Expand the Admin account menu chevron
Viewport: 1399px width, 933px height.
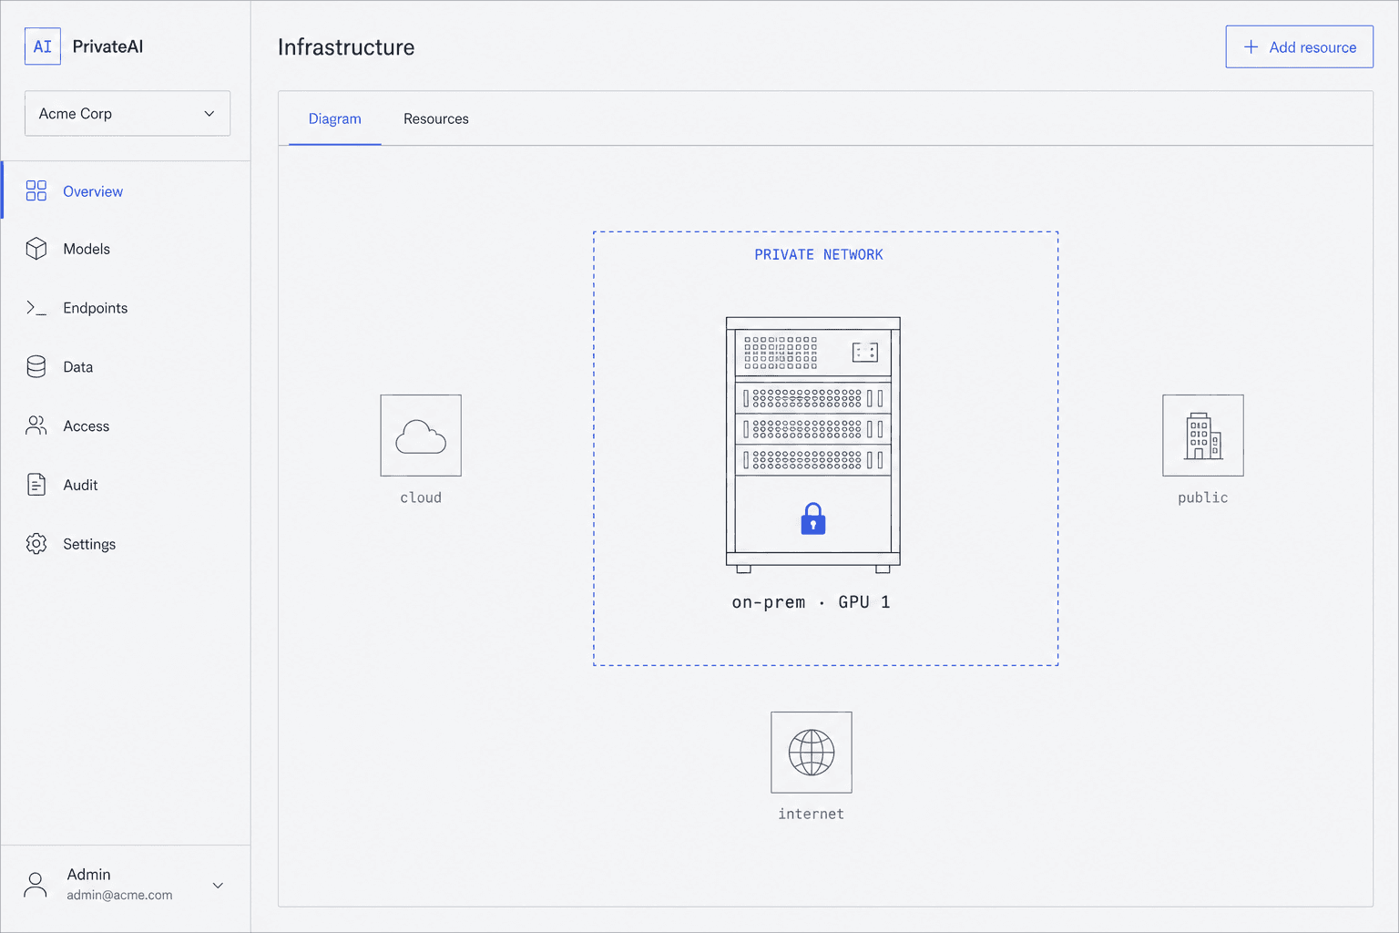218,886
